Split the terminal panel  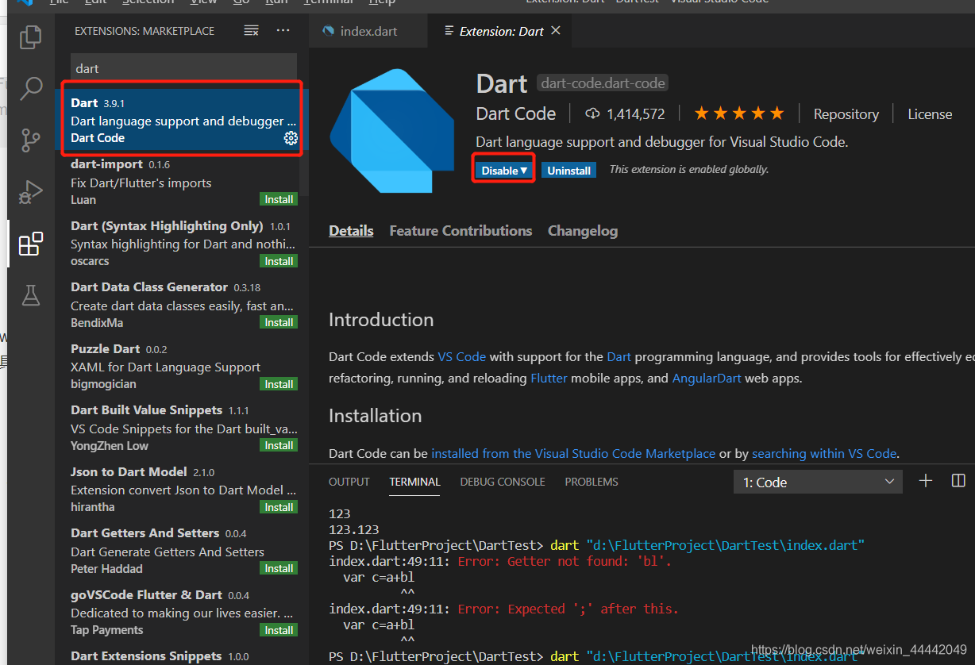pyautogui.click(x=958, y=481)
